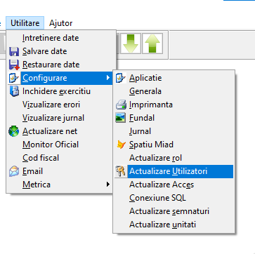
Task: Open the Utilitare menu
Action: [25, 23]
